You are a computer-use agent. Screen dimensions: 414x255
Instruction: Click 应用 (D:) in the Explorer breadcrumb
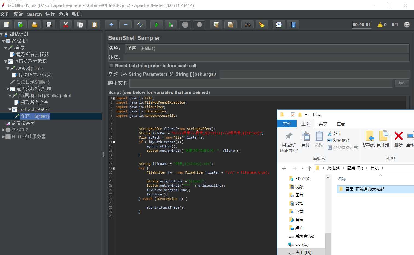pos(355,168)
